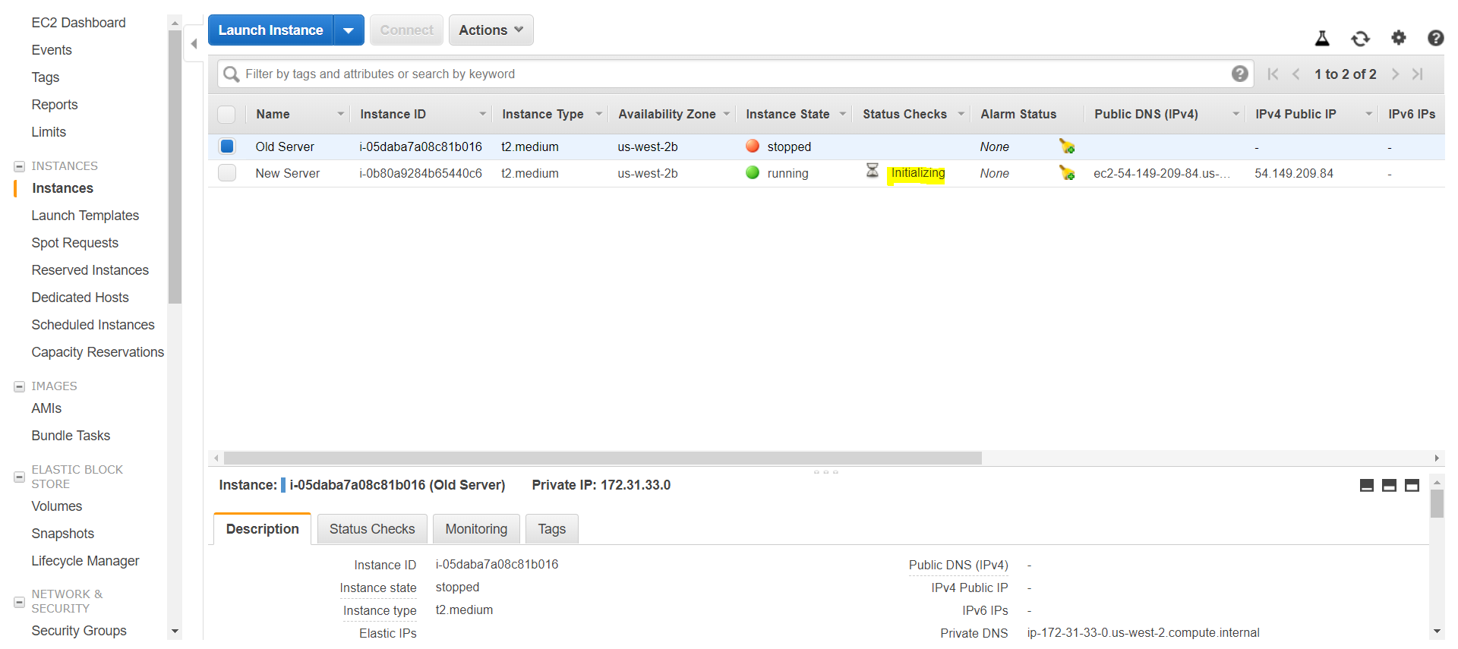Switch to the Tags tab
1458x649 pixels.
(x=551, y=529)
